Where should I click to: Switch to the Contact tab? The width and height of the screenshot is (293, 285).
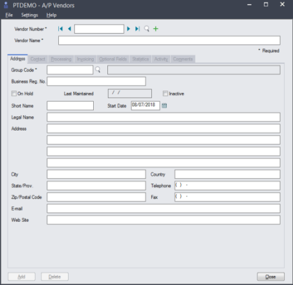(38, 59)
